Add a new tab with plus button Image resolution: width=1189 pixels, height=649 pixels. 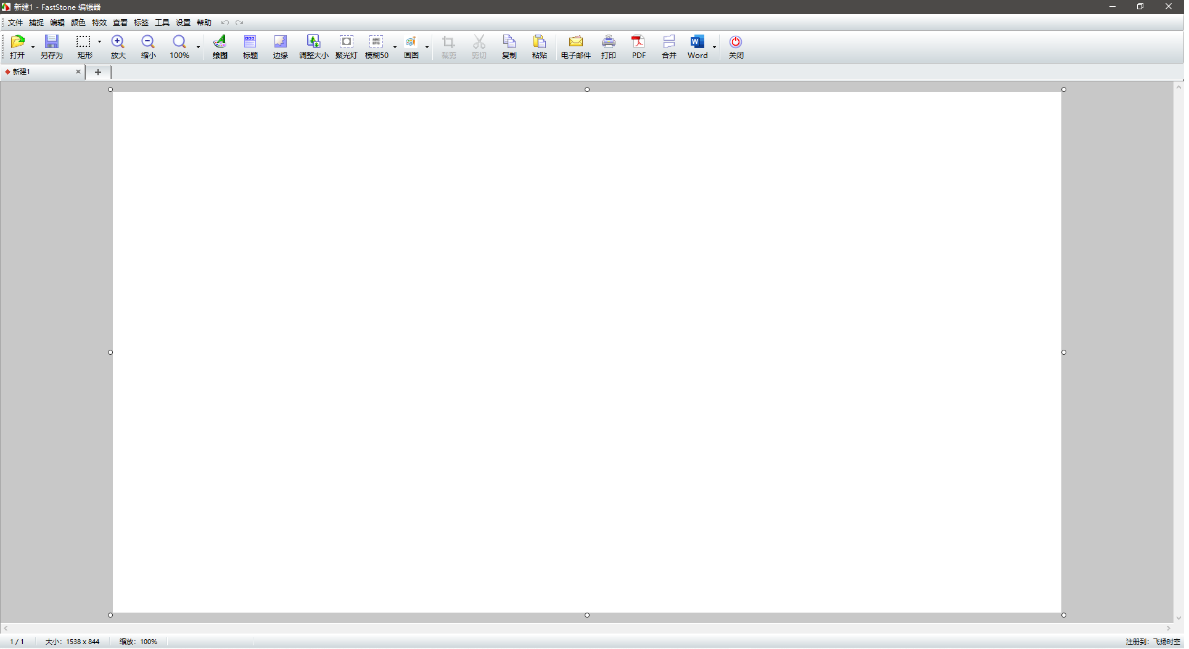point(98,72)
